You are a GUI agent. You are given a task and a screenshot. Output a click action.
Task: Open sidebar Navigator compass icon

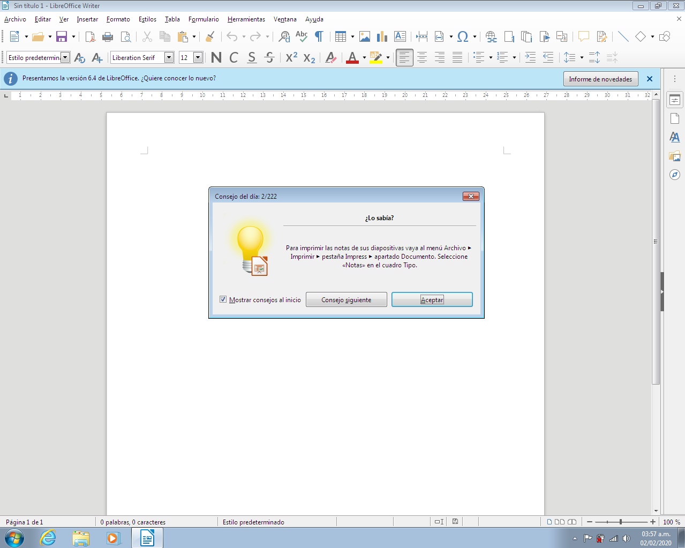point(675,175)
